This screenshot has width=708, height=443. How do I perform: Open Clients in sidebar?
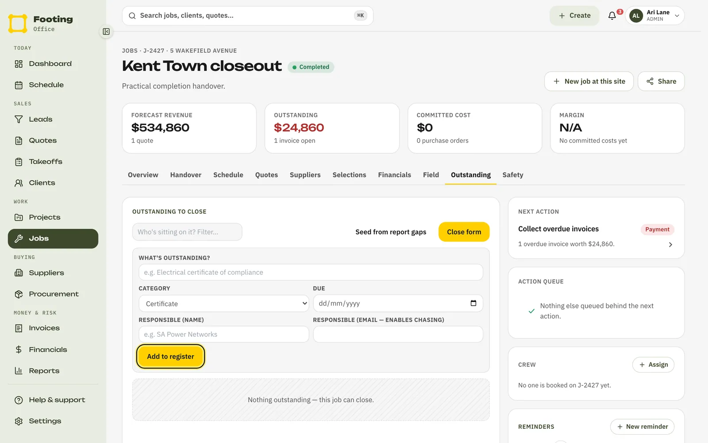click(53, 183)
